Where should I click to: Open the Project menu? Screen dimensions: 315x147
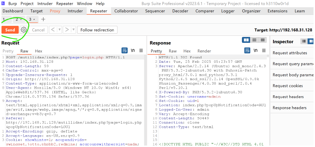point(27,4)
